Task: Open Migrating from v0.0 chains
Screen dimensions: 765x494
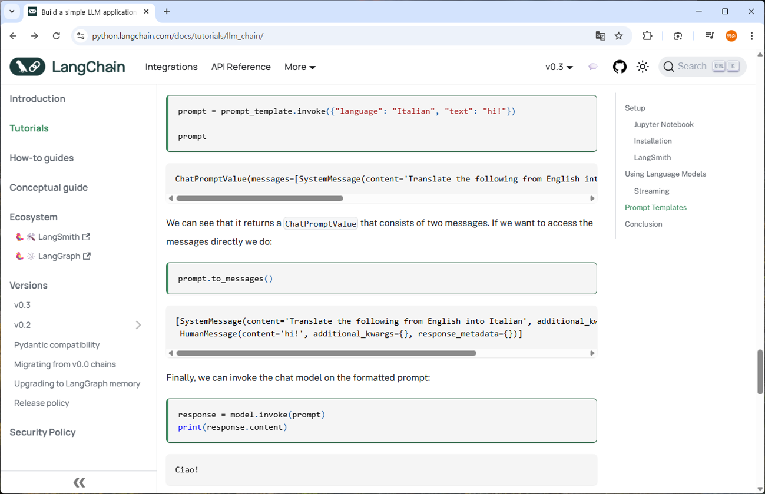Action: [65, 364]
